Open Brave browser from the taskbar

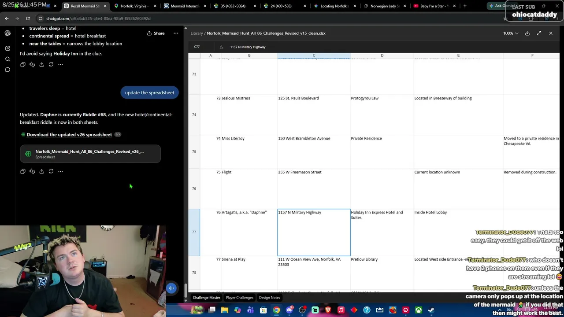pyautogui.click(x=328, y=310)
